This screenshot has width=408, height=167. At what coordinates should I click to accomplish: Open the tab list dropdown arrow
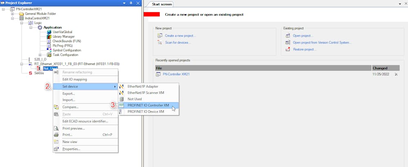coord(399,4)
